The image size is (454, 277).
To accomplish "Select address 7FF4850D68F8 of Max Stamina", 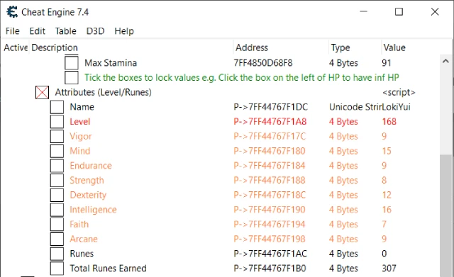I will 263,63.
